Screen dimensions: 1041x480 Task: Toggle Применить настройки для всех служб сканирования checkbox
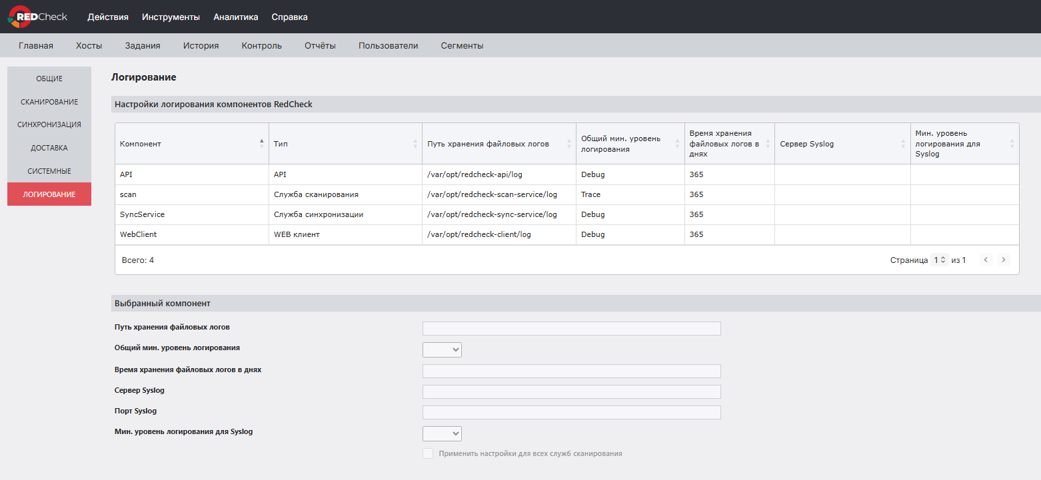(x=428, y=453)
